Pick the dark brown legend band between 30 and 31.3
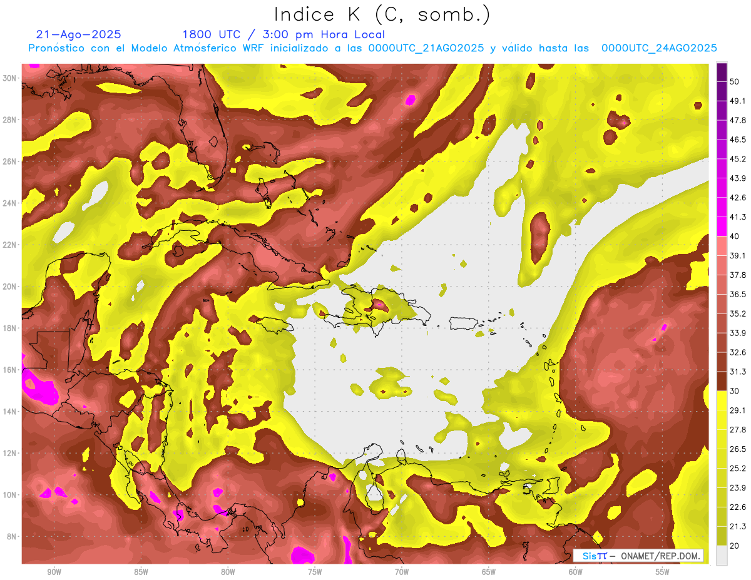The width and height of the screenshot is (751, 580). (x=722, y=381)
